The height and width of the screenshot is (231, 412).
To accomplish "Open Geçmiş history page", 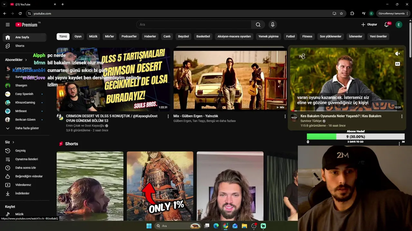I will click(x=25, y=151).
